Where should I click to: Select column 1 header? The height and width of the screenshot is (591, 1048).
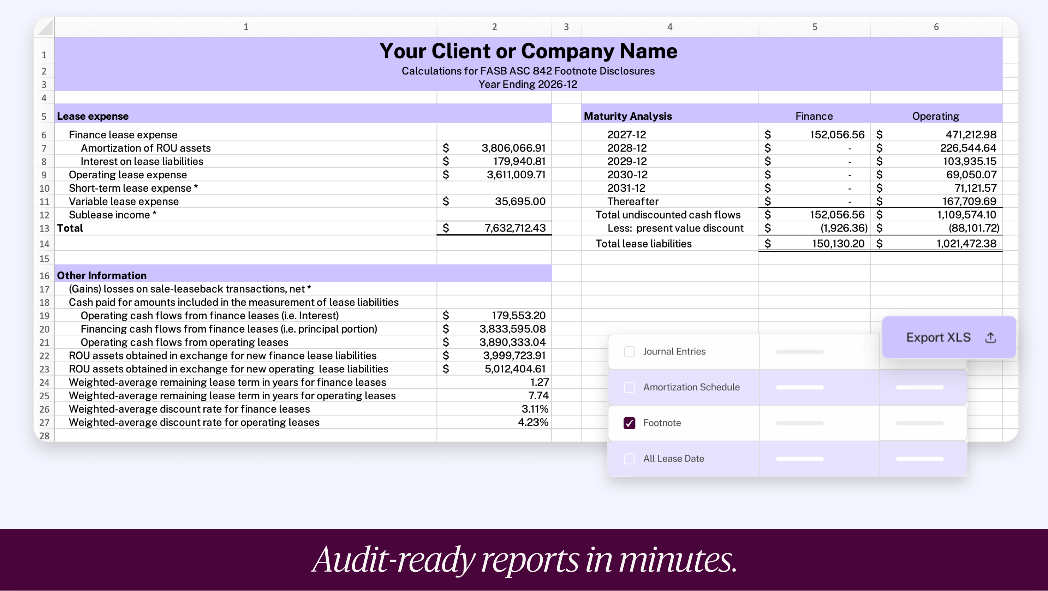246,27
